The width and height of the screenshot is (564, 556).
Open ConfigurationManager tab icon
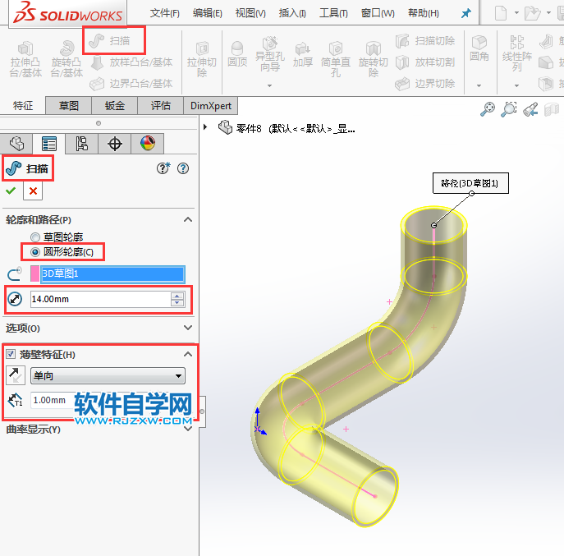(x=81, y=144)
